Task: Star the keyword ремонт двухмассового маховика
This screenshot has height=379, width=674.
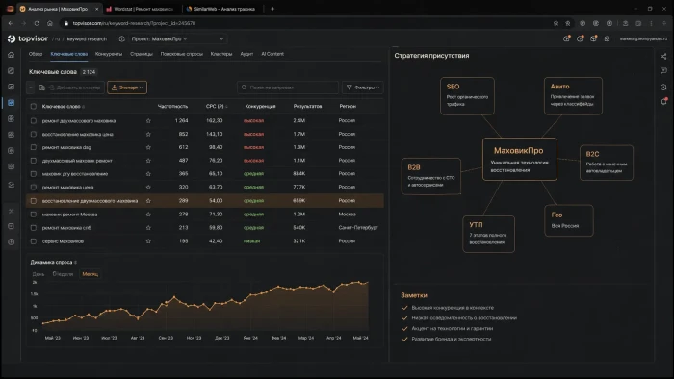Action: [x=148, y=121]
